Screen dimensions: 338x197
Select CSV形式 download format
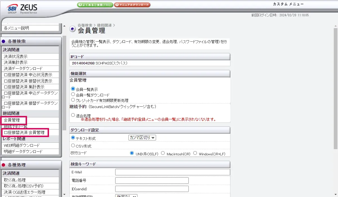pos(73,146)
